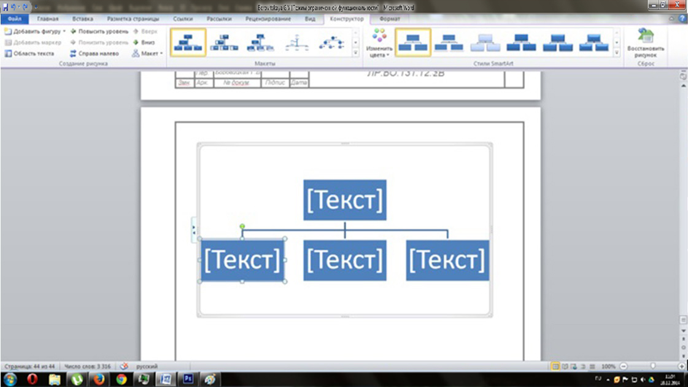Viewport: 688px width, 387px height.
Task: Select sixth SmartArt style thumbnail
Action: 593,42
